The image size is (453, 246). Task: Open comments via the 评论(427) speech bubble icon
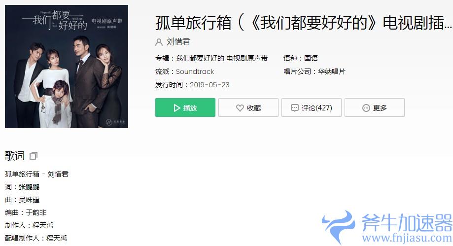(x=294, y=108)
